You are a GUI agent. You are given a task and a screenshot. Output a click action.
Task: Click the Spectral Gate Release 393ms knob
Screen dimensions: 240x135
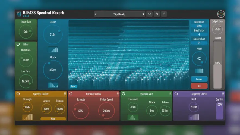165,111
